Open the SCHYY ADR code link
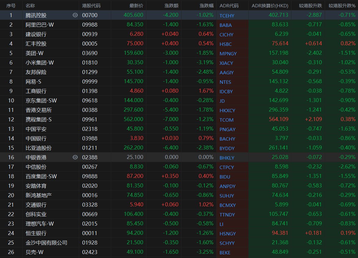 click(x=227, y=243)
